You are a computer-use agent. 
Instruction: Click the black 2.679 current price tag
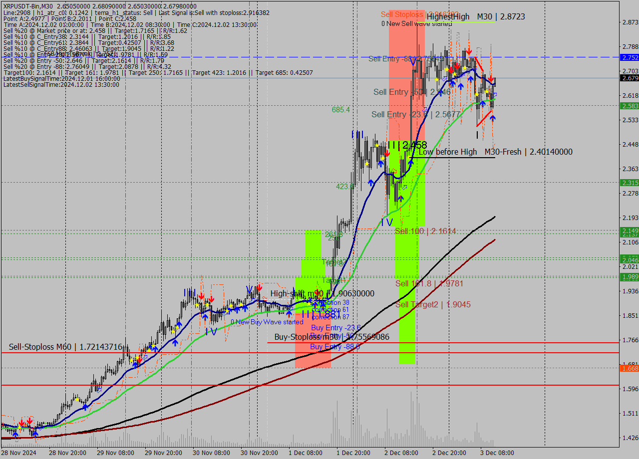[629, 78]
